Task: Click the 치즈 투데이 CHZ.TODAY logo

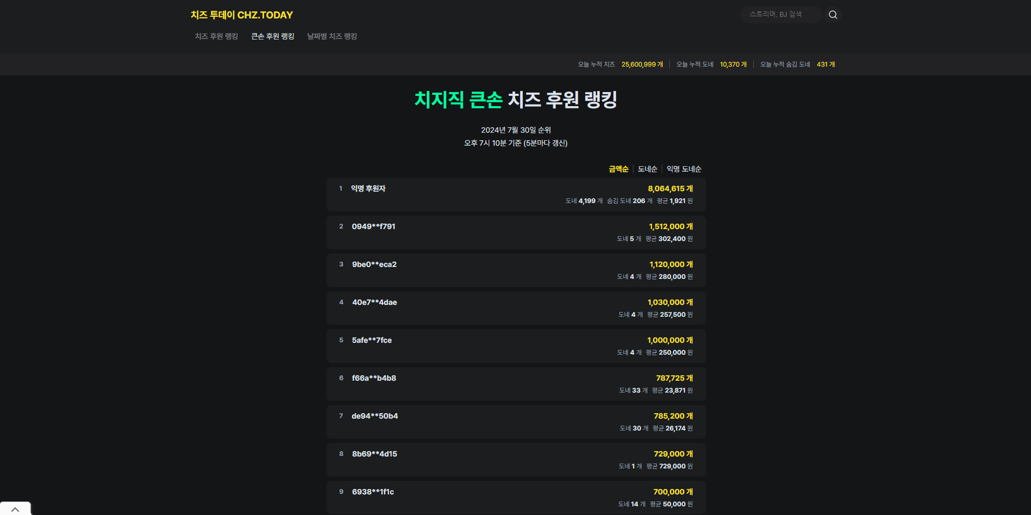Action: pos(241,15)
